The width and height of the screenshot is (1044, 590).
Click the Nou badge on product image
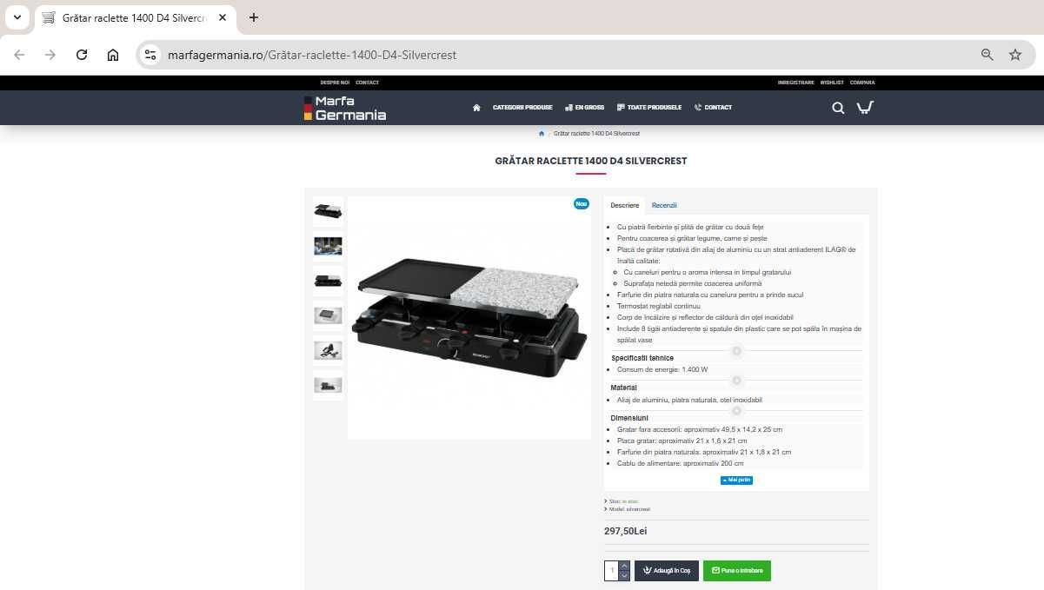click(582, 203)
